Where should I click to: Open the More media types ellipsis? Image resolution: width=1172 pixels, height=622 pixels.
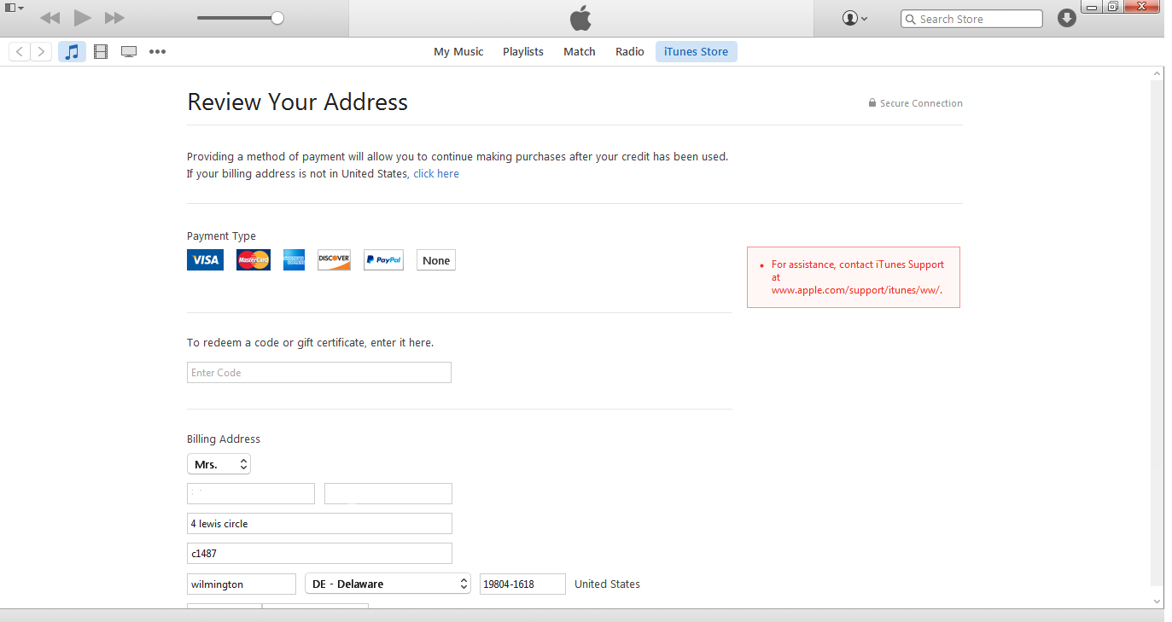click(157, 52)
